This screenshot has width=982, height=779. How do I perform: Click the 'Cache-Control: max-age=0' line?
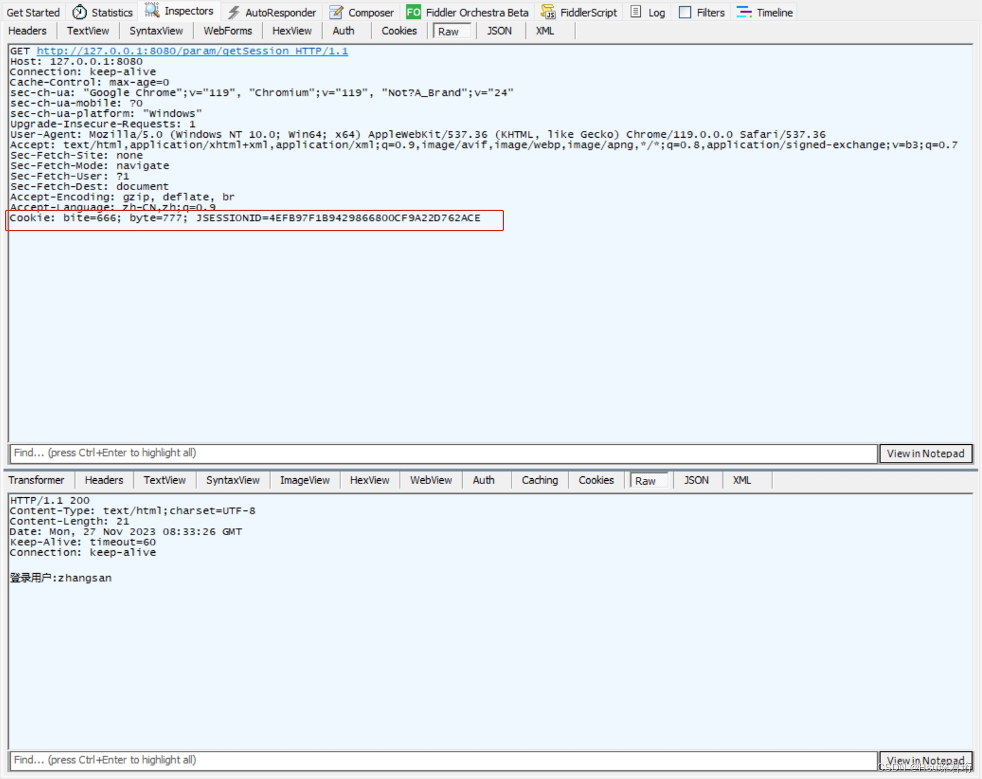click(89, 82)
